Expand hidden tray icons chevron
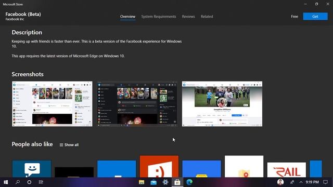This screenshot has width=333, height=187. pyautogui.click(x=301, y=182)
